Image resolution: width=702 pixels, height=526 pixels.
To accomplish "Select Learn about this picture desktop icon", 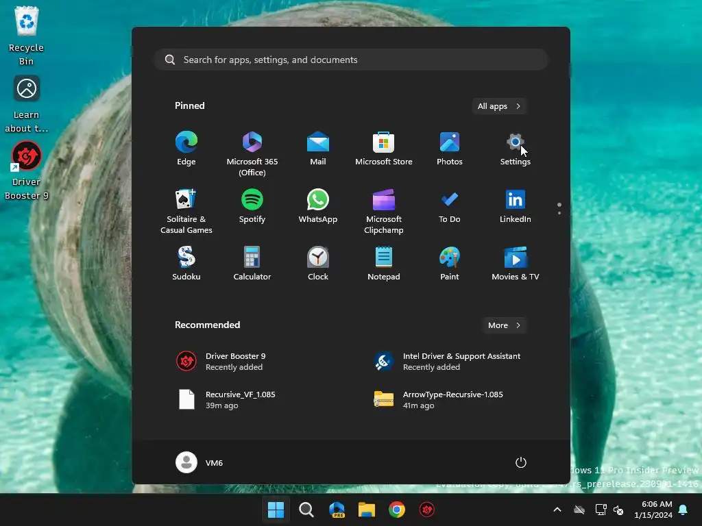I will [x=26, y=104].
